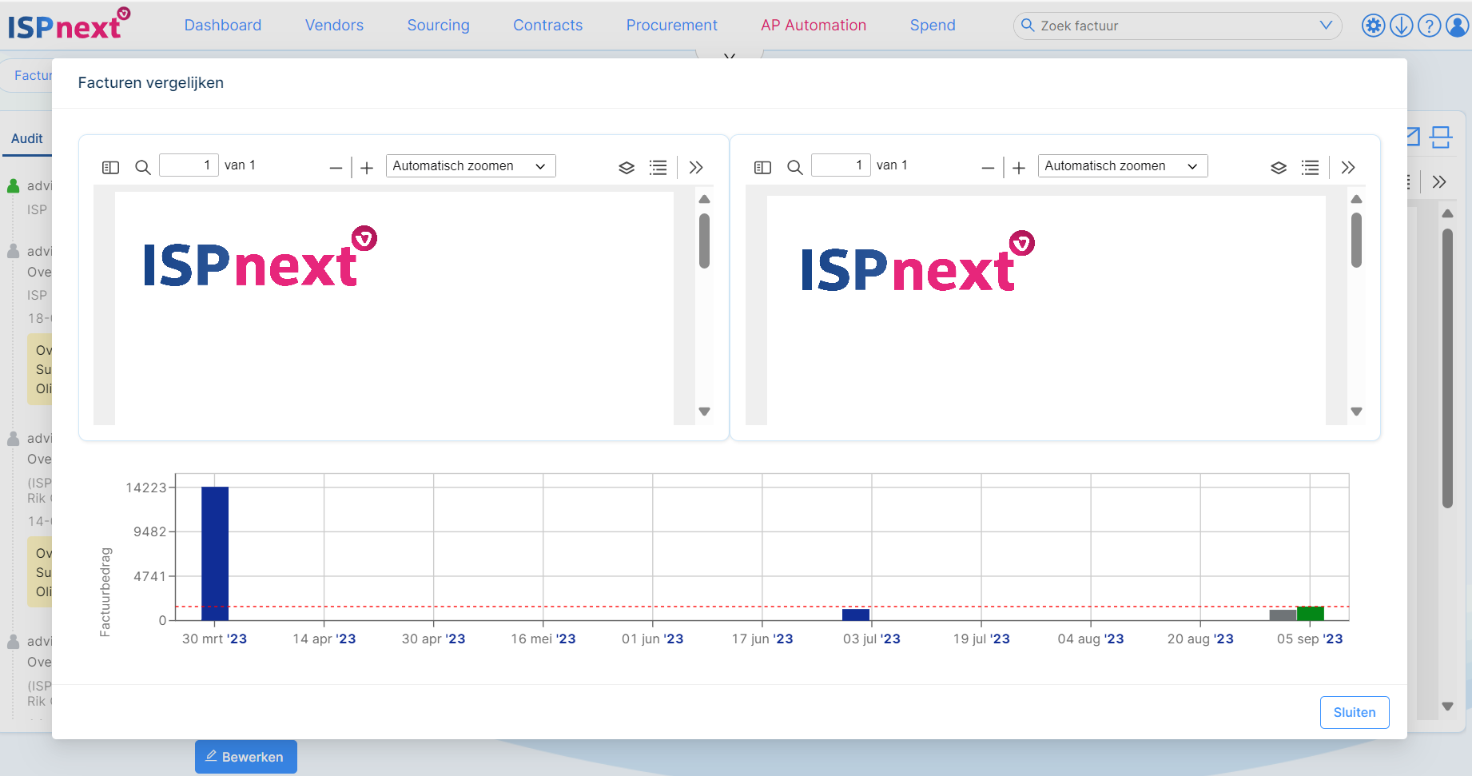The image size is (1472, 776).
Task: Open outline list icon in right viewer
Action: tap(1311, 168)
